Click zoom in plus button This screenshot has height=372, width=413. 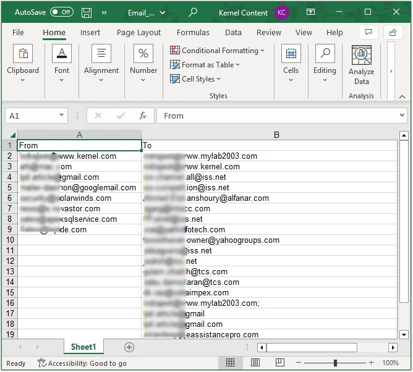(x=372, y=363)
